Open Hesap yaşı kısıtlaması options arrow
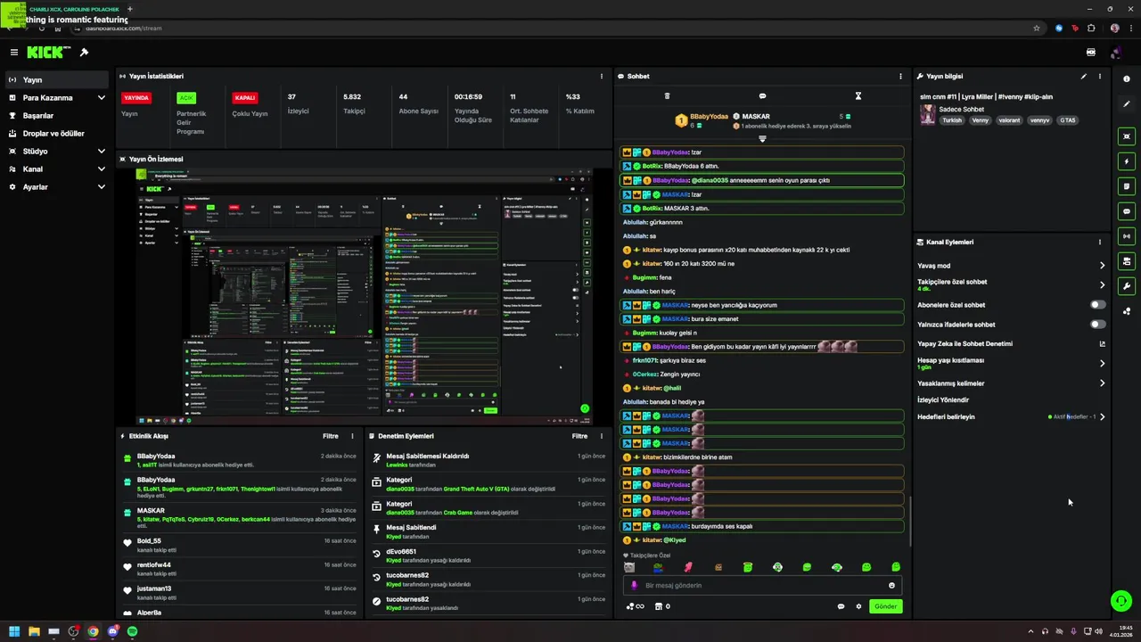The height and width of the screenshot is (642, 1141). tap(1102, 364)
